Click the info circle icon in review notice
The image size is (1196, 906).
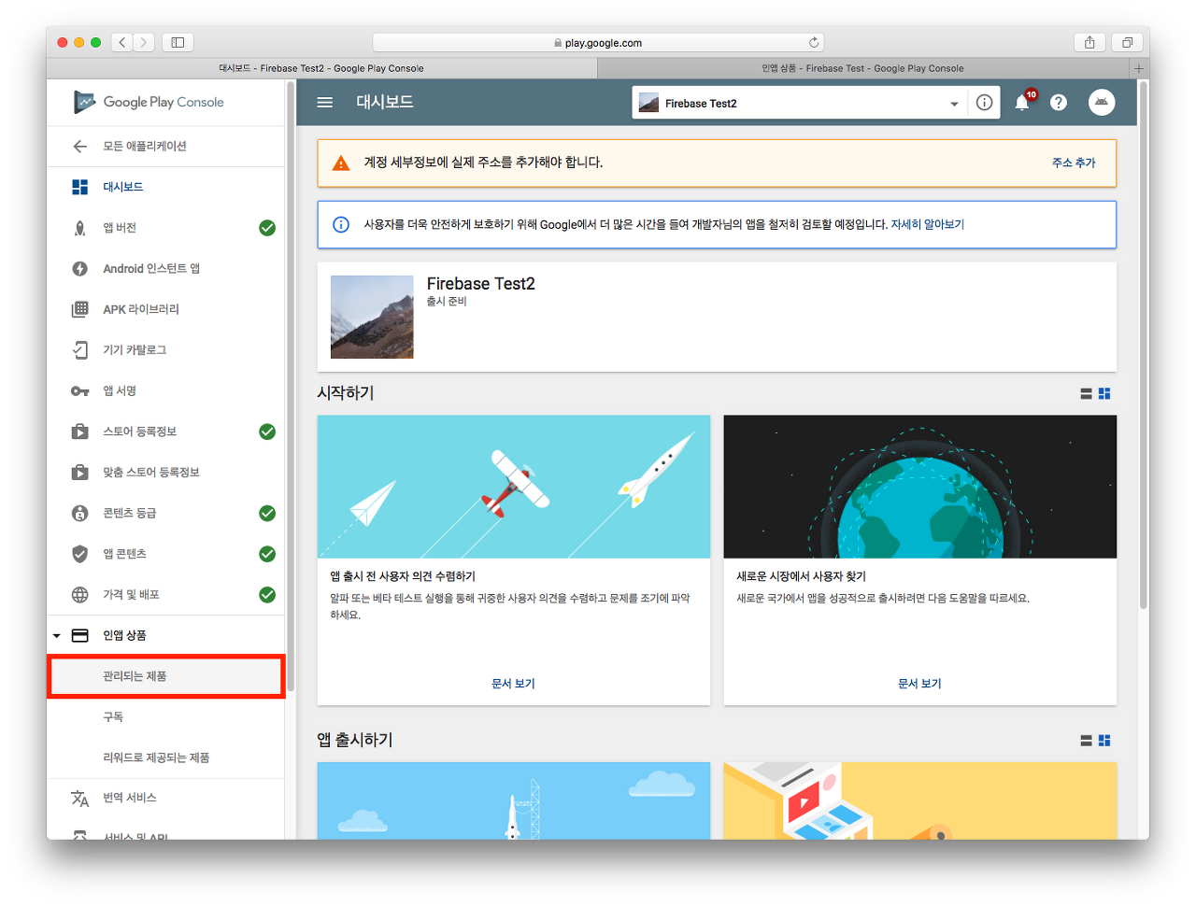click(x=341, y=224)
